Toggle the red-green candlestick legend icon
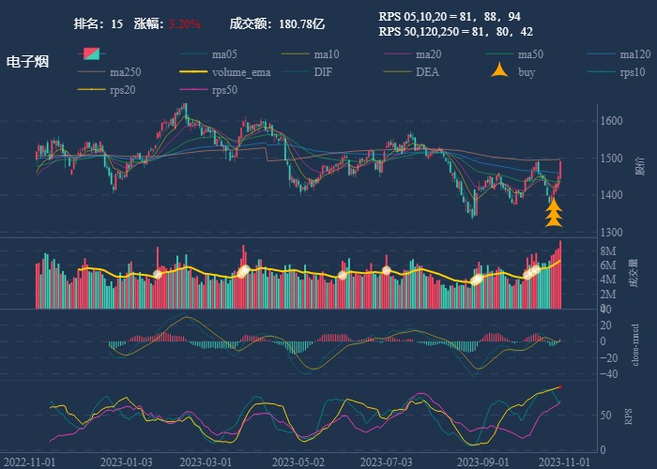Image resolution: width=657 pixels, height=469 pixels. coord(93,54)
